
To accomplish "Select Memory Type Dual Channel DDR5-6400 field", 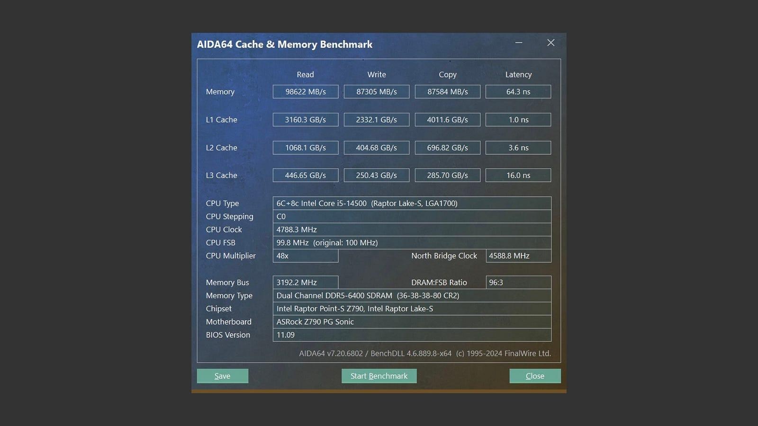I will point(412,295).
